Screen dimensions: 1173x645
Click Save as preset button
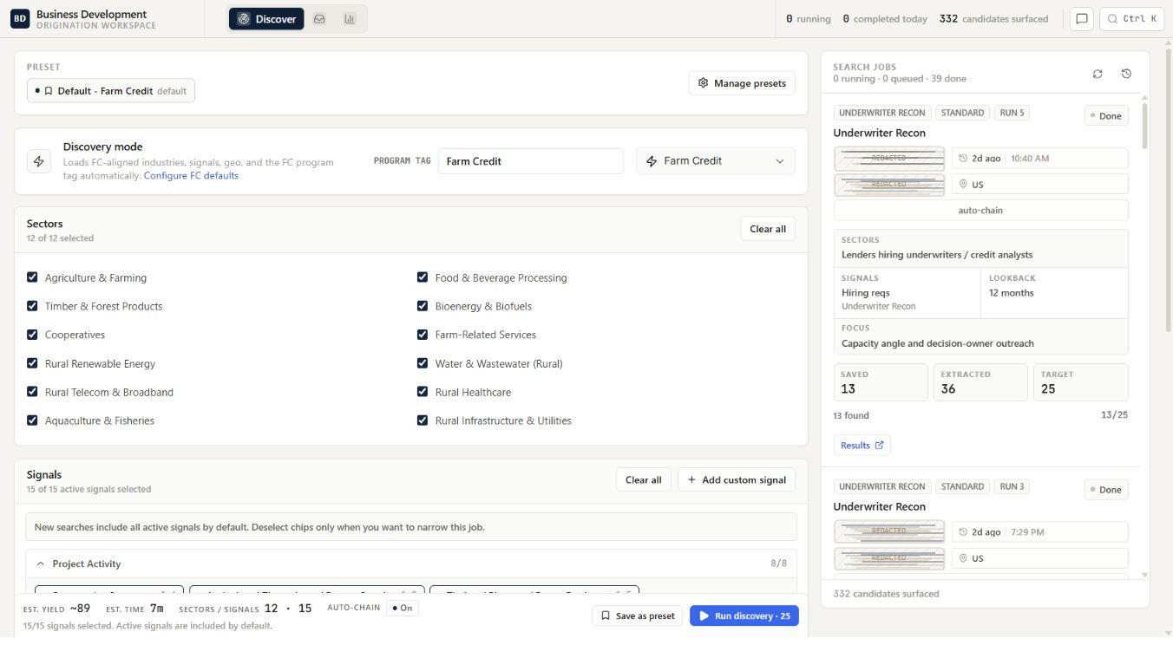638,616
